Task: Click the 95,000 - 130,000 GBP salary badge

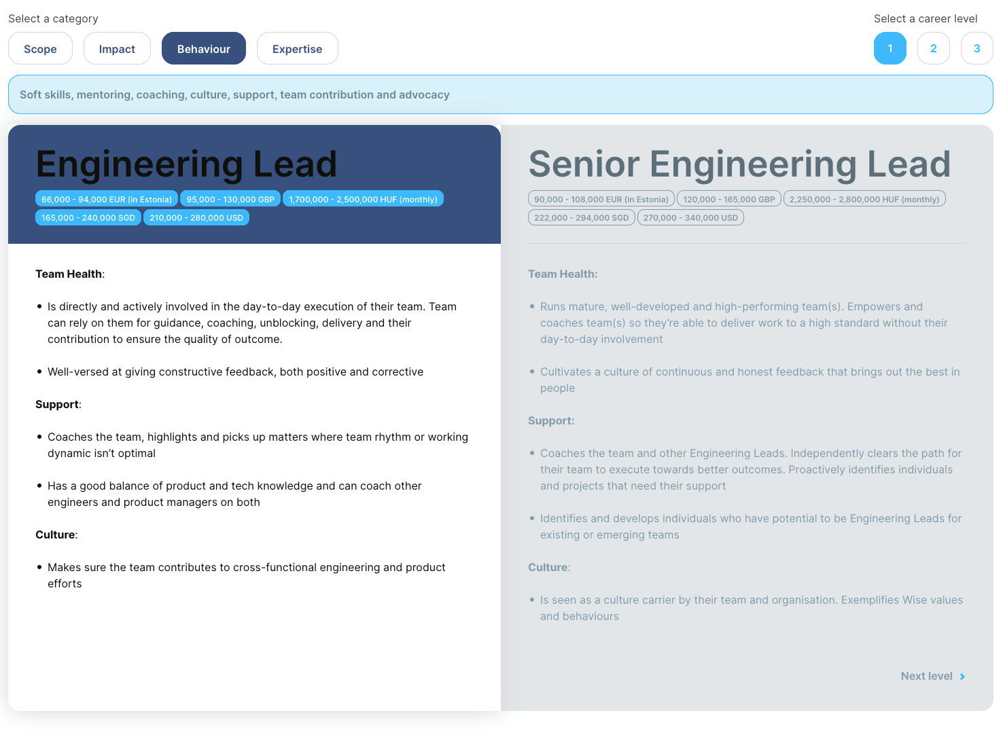Action: point(230,199)
